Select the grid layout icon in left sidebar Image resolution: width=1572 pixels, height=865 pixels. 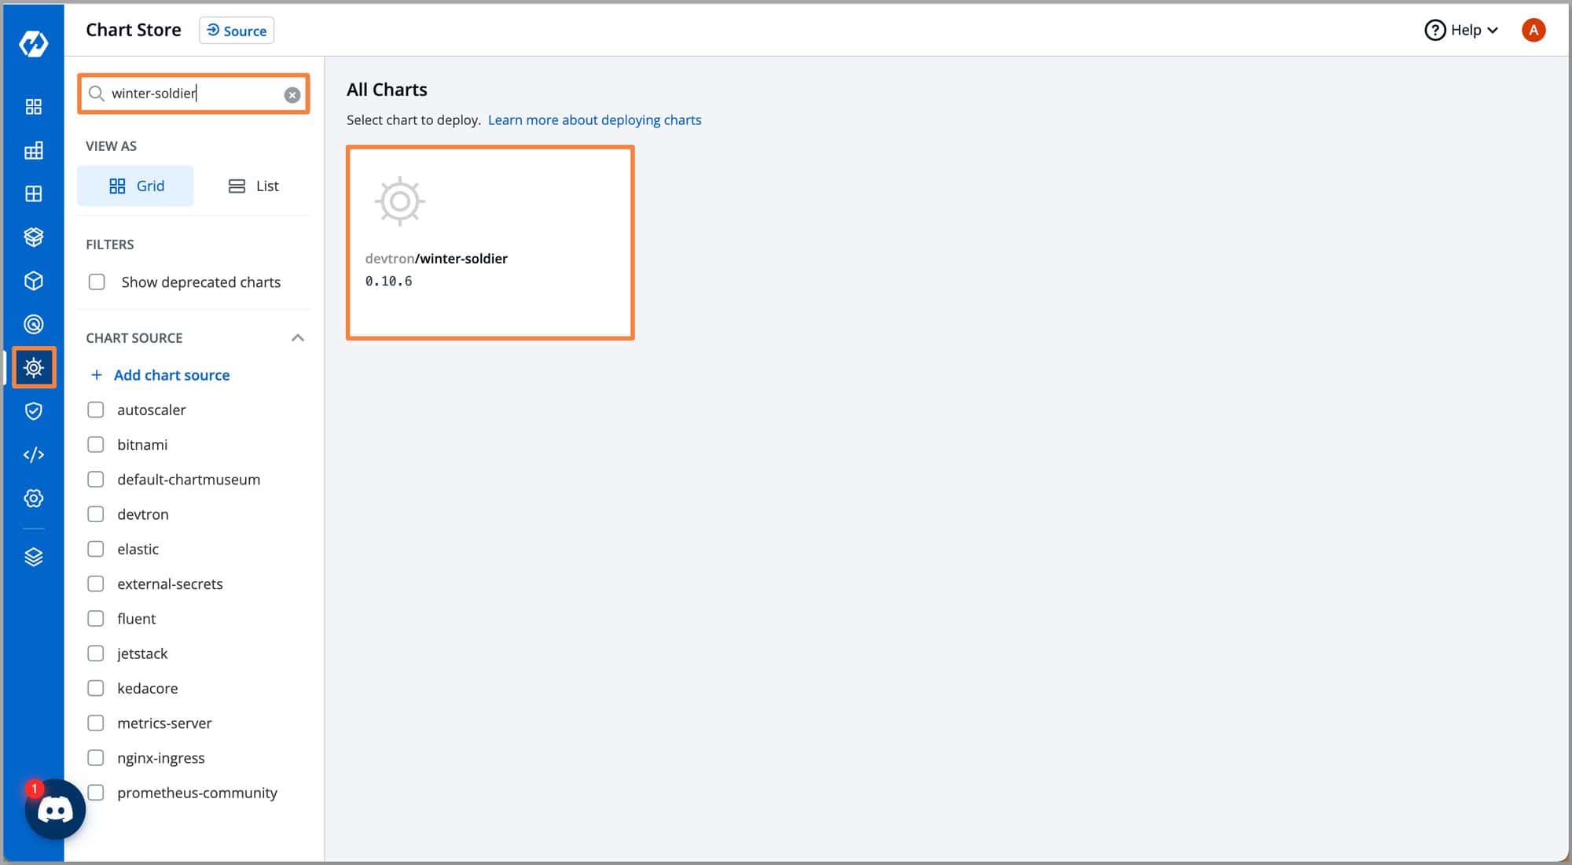coord(33,105)
